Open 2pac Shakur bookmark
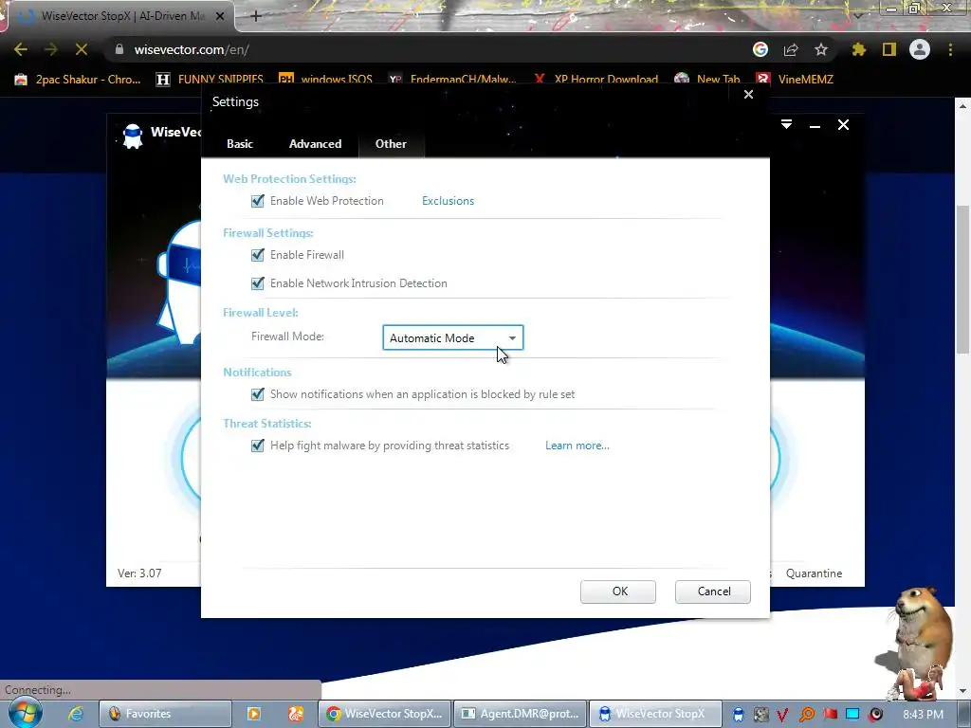Viewport: 971px width, 728px height. [78, 80]
